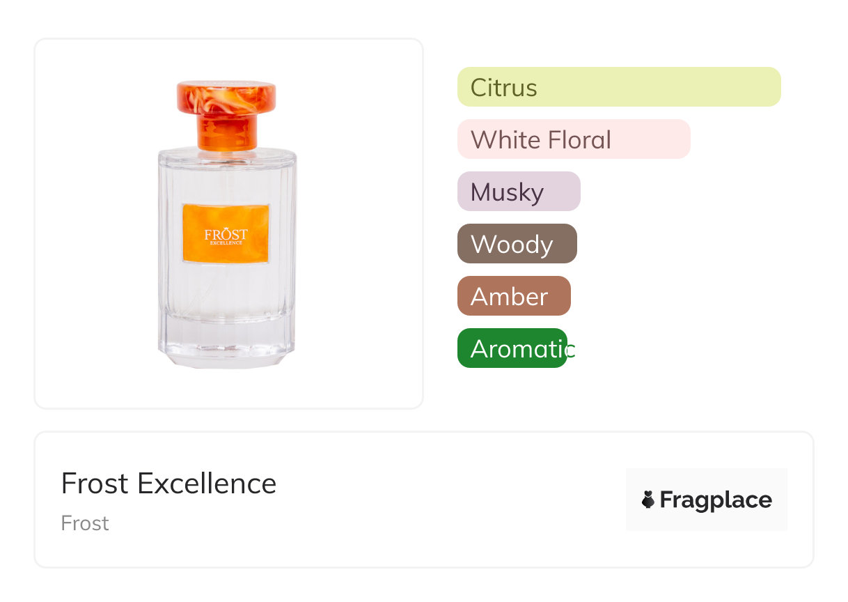Viewport: 848px width, 602px height.
Task: Click the Fragplace perfume bottle logo icon
Action: point(648,500)
